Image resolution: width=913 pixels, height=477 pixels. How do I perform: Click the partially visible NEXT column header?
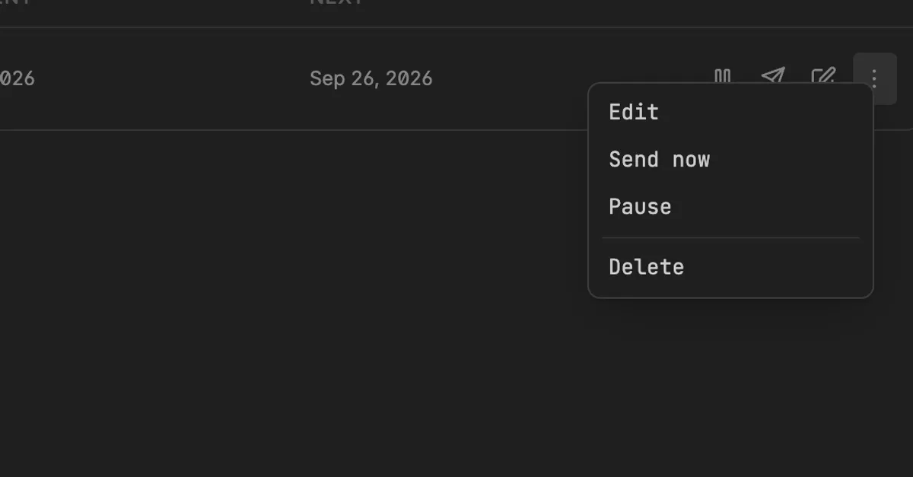336,2
